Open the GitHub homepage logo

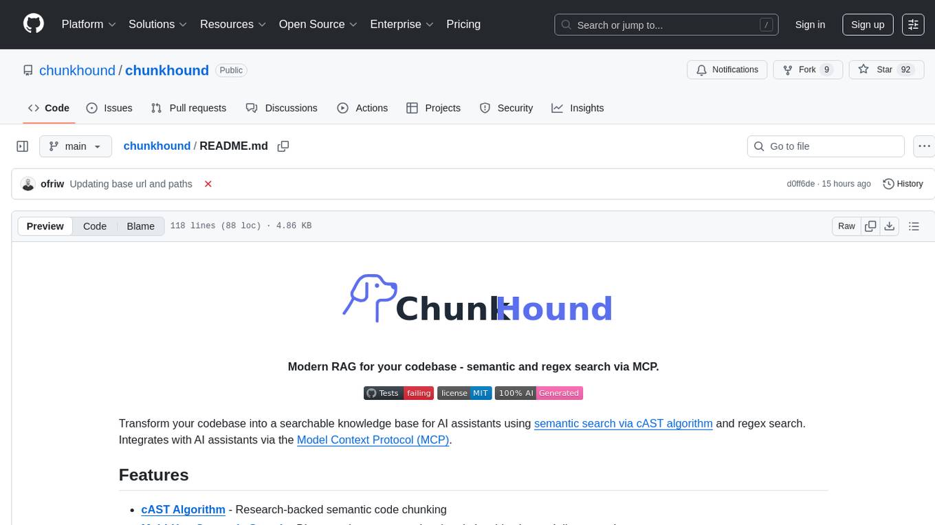coord(34,24)
